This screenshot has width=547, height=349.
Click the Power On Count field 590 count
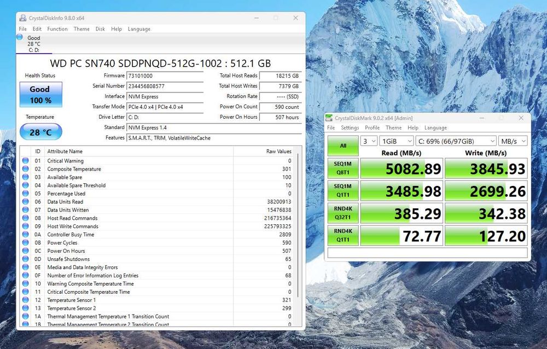pyautogui.click(x=281, y=107)
